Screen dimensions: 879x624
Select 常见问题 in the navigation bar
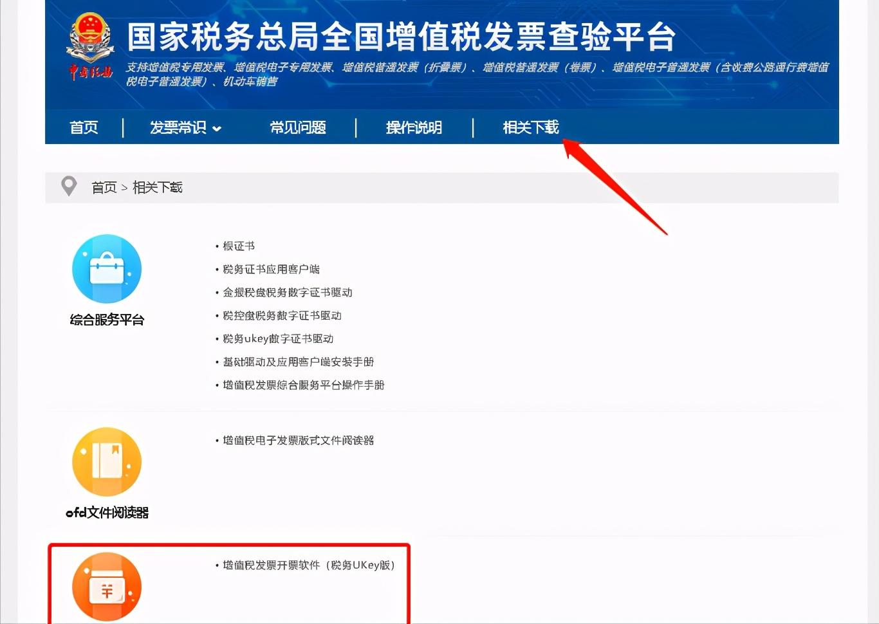click(298, 127)
